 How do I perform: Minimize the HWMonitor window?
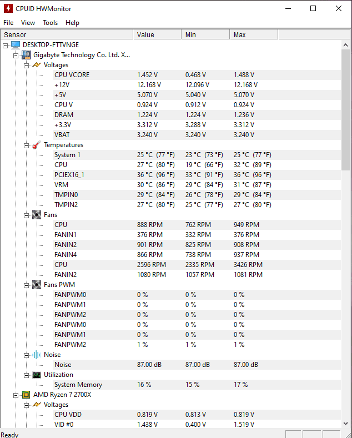[x=288, y=8]
